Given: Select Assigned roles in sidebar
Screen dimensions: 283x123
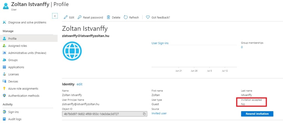Looking at the screenshot, I should pos(17,46).
